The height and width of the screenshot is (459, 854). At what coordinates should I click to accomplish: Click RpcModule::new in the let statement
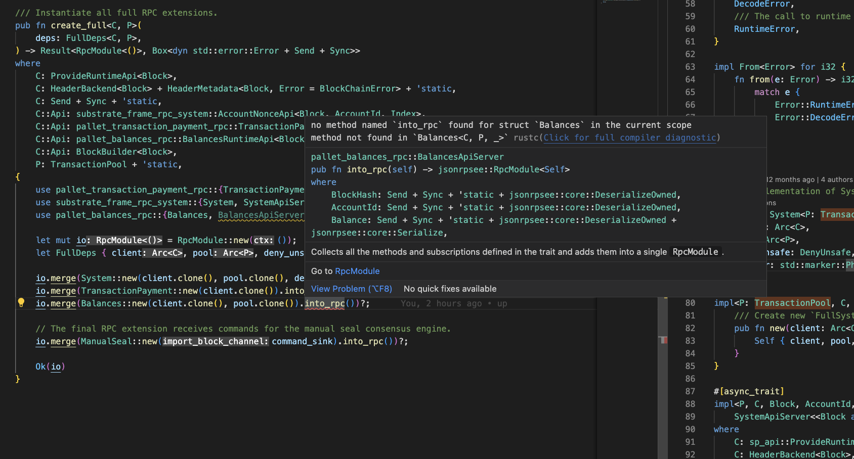click(x=212, y=240)
